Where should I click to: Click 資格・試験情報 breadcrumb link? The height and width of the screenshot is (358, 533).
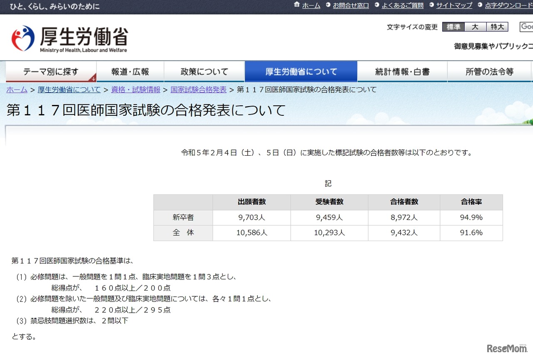135,89
